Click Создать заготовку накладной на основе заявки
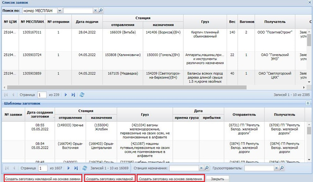Viewport: 313px width, 182px height. pyautogui.click(x=43, y=178)
